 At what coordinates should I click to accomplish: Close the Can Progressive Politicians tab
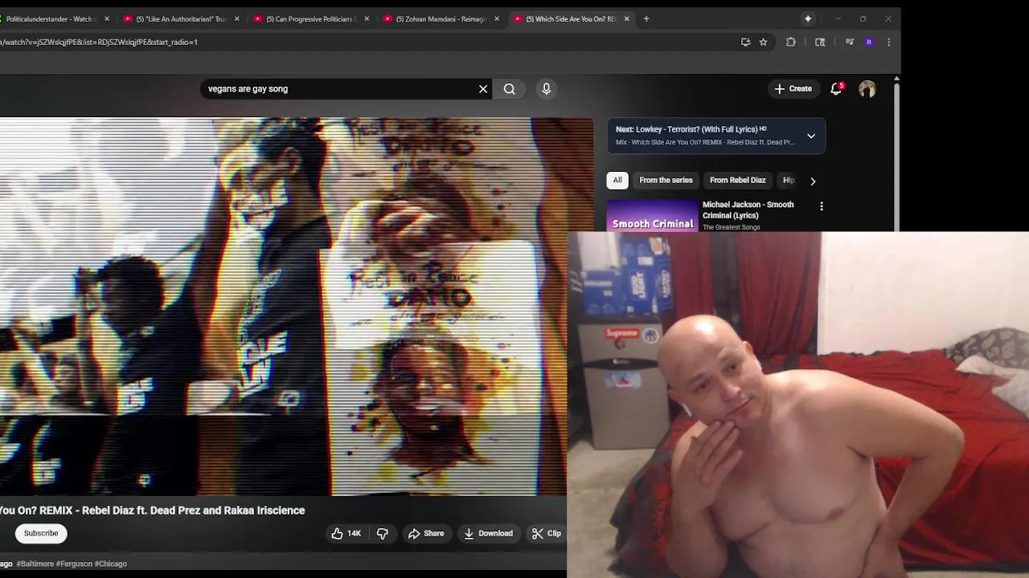tap(367, 18)
